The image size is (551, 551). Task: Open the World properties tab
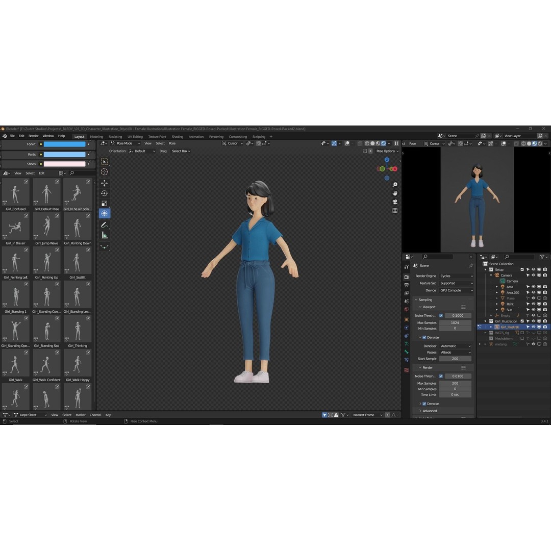[x=407, y=309]
